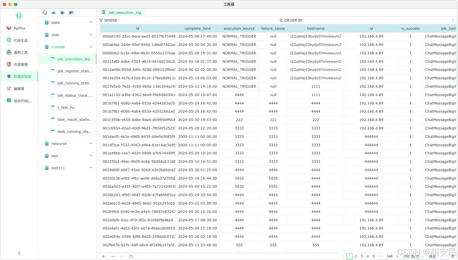
Task: Open the 数据库管理 menu item
Action: coord(19,76)
